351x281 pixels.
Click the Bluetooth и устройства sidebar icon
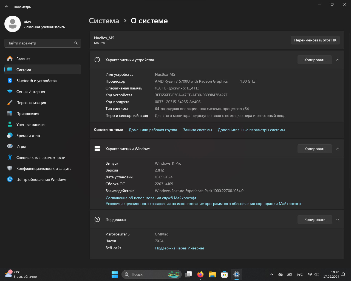click(10, 81)
